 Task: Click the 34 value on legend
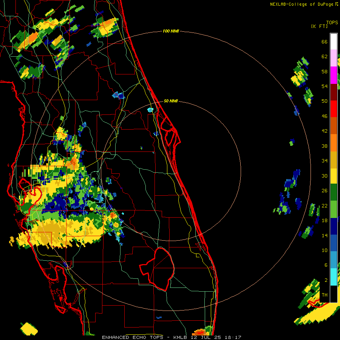[x=325, y=161]
